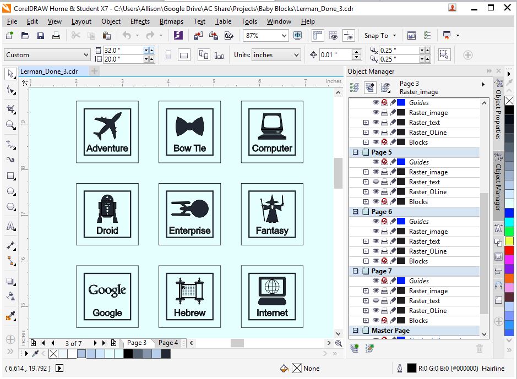This screenshot has height=379, width=517.
Task: Select the Shape edit tool
Action: click(x=10, y=90)
